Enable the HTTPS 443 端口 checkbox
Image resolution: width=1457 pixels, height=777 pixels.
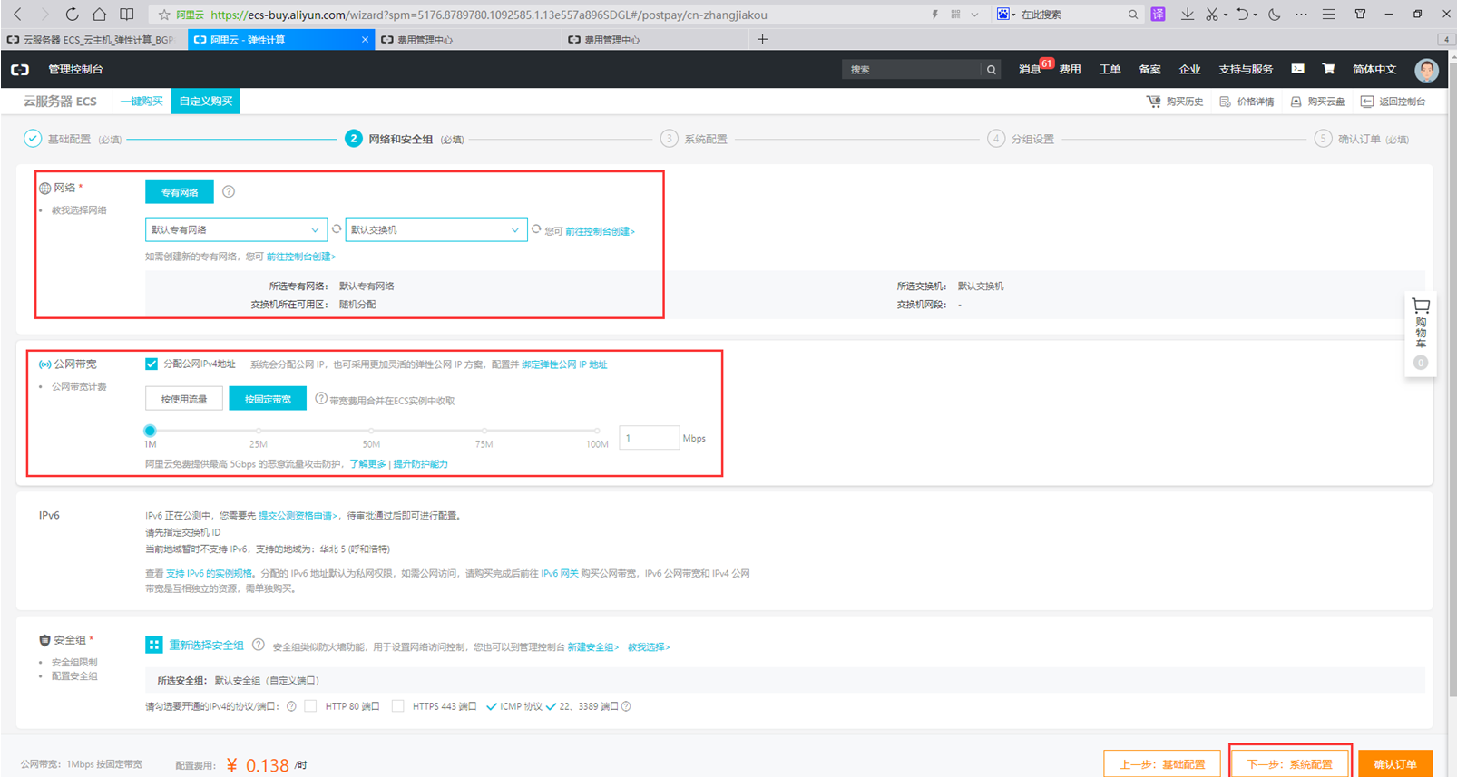tap(397, 706)
